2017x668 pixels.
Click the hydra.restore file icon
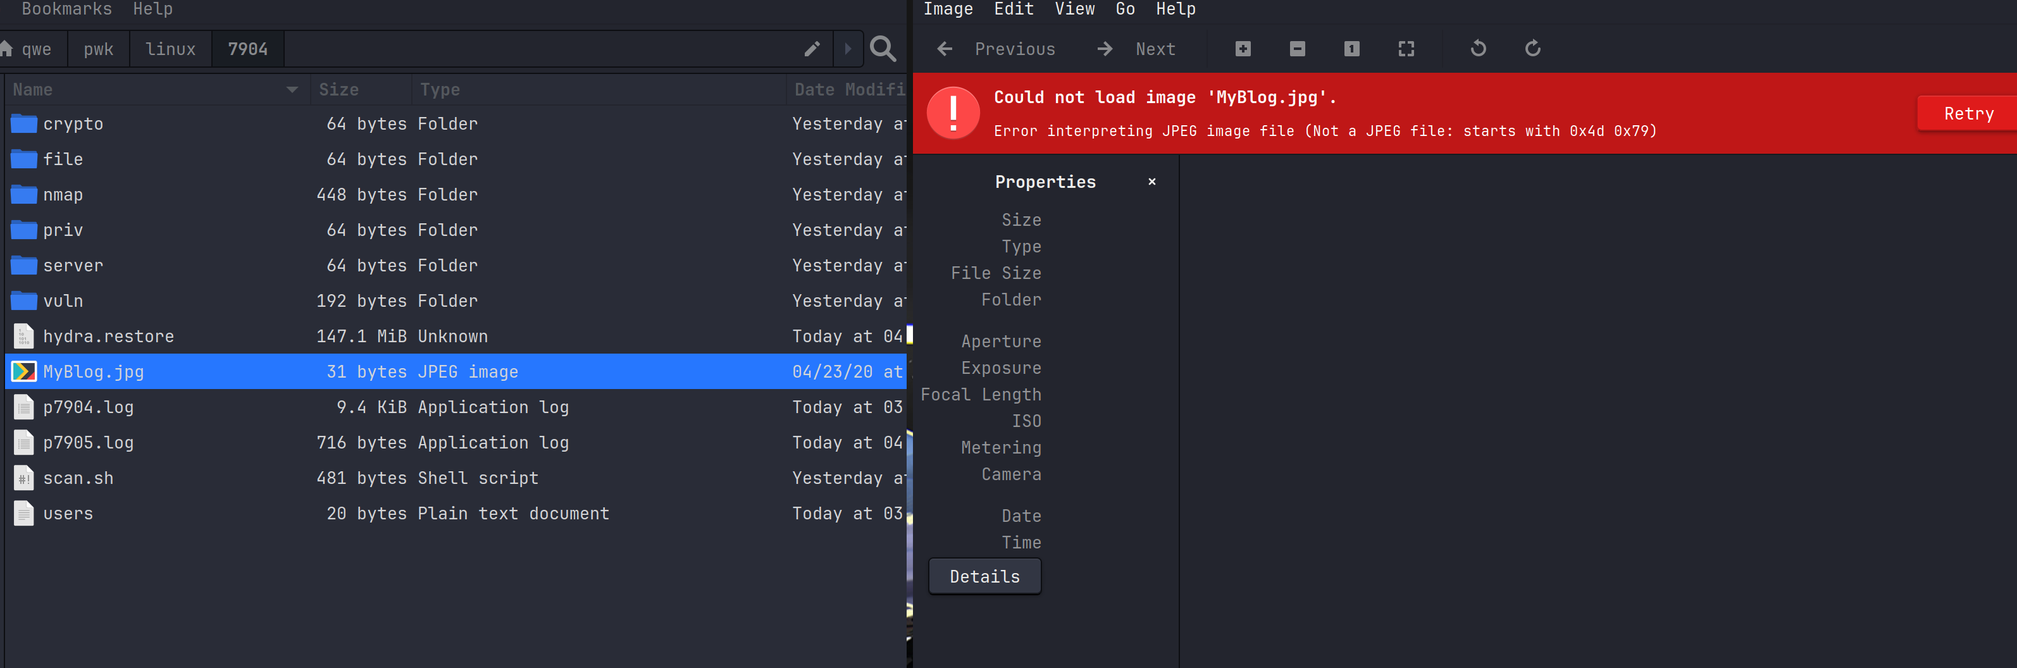23,336
